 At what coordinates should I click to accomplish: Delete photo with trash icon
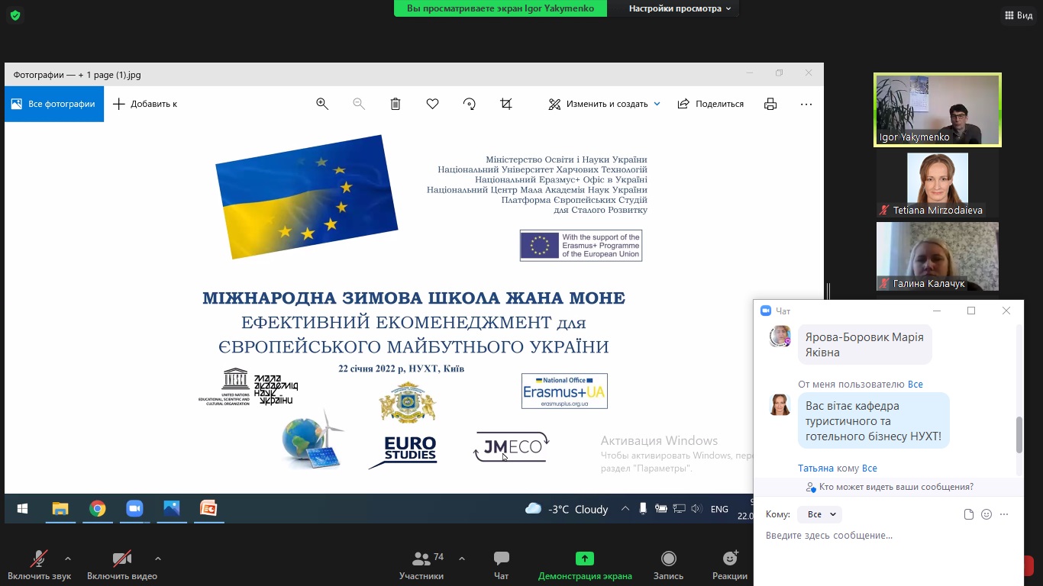pyautogui.click(x=396, y=104)
